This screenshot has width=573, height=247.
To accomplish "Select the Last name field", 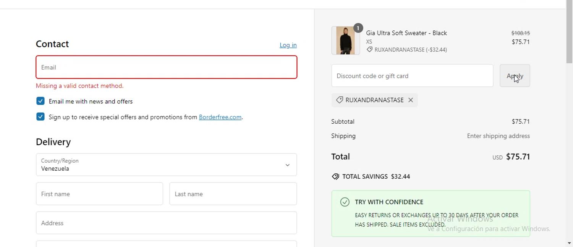I will point(233,194).
